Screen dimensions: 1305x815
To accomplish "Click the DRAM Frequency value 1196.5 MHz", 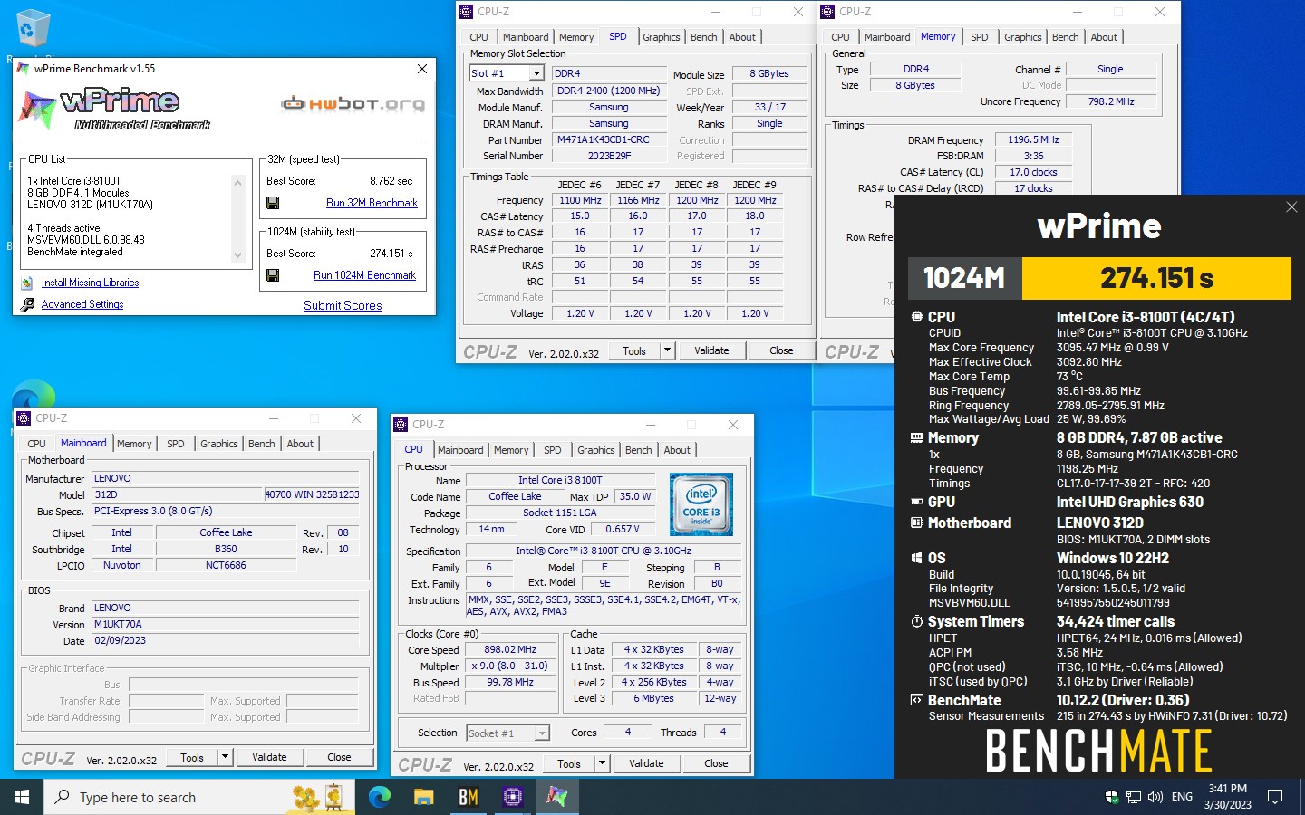I will tap(1033, 140).
